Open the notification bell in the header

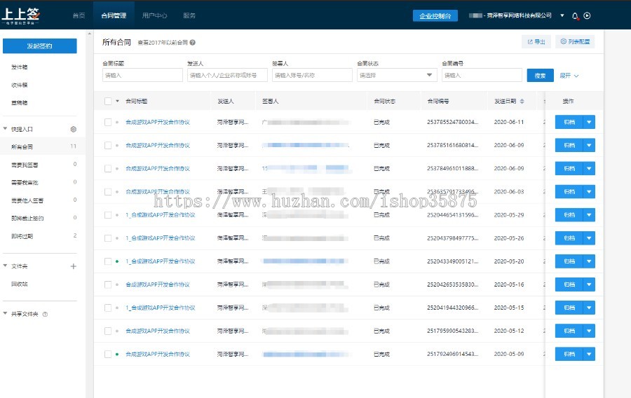tap(575, 16)
